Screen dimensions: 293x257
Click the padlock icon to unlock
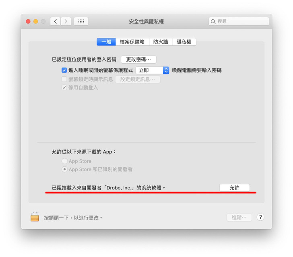(35, 217)
